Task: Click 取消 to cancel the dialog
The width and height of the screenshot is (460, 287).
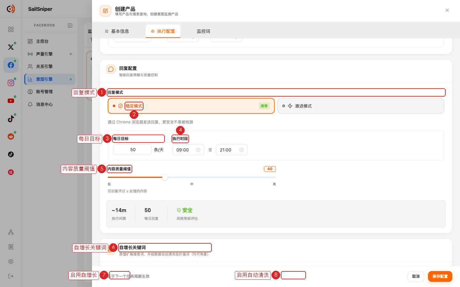Action: pos(416,276)
